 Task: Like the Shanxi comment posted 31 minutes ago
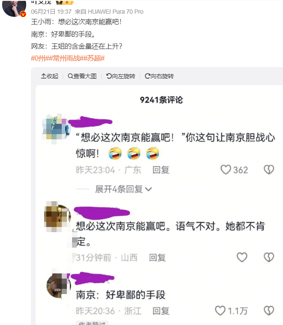242,257
